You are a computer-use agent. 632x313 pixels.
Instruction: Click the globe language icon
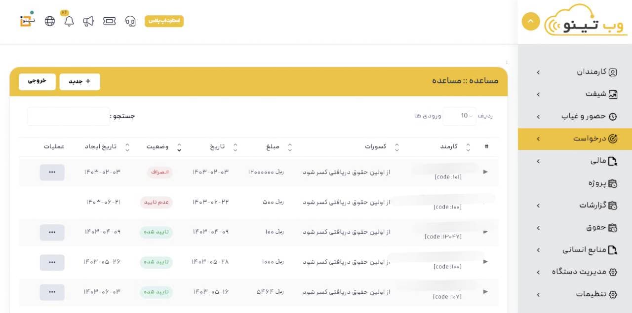click(x=50, y=21)
